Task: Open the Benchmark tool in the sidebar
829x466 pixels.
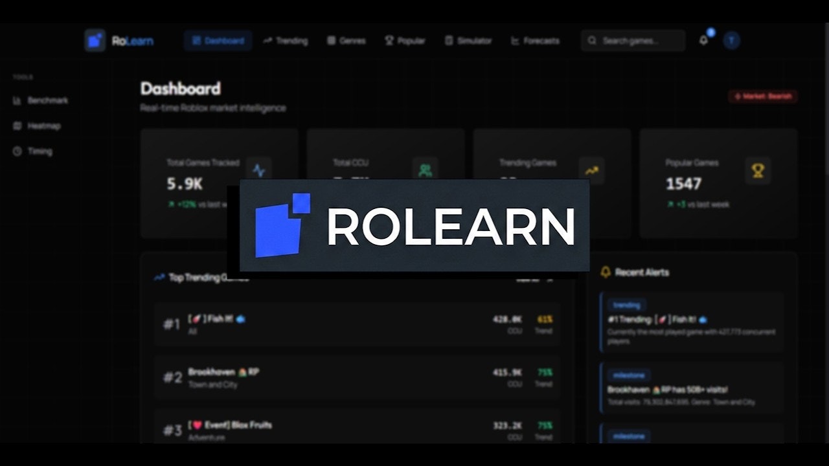Action: pos(46,100)
